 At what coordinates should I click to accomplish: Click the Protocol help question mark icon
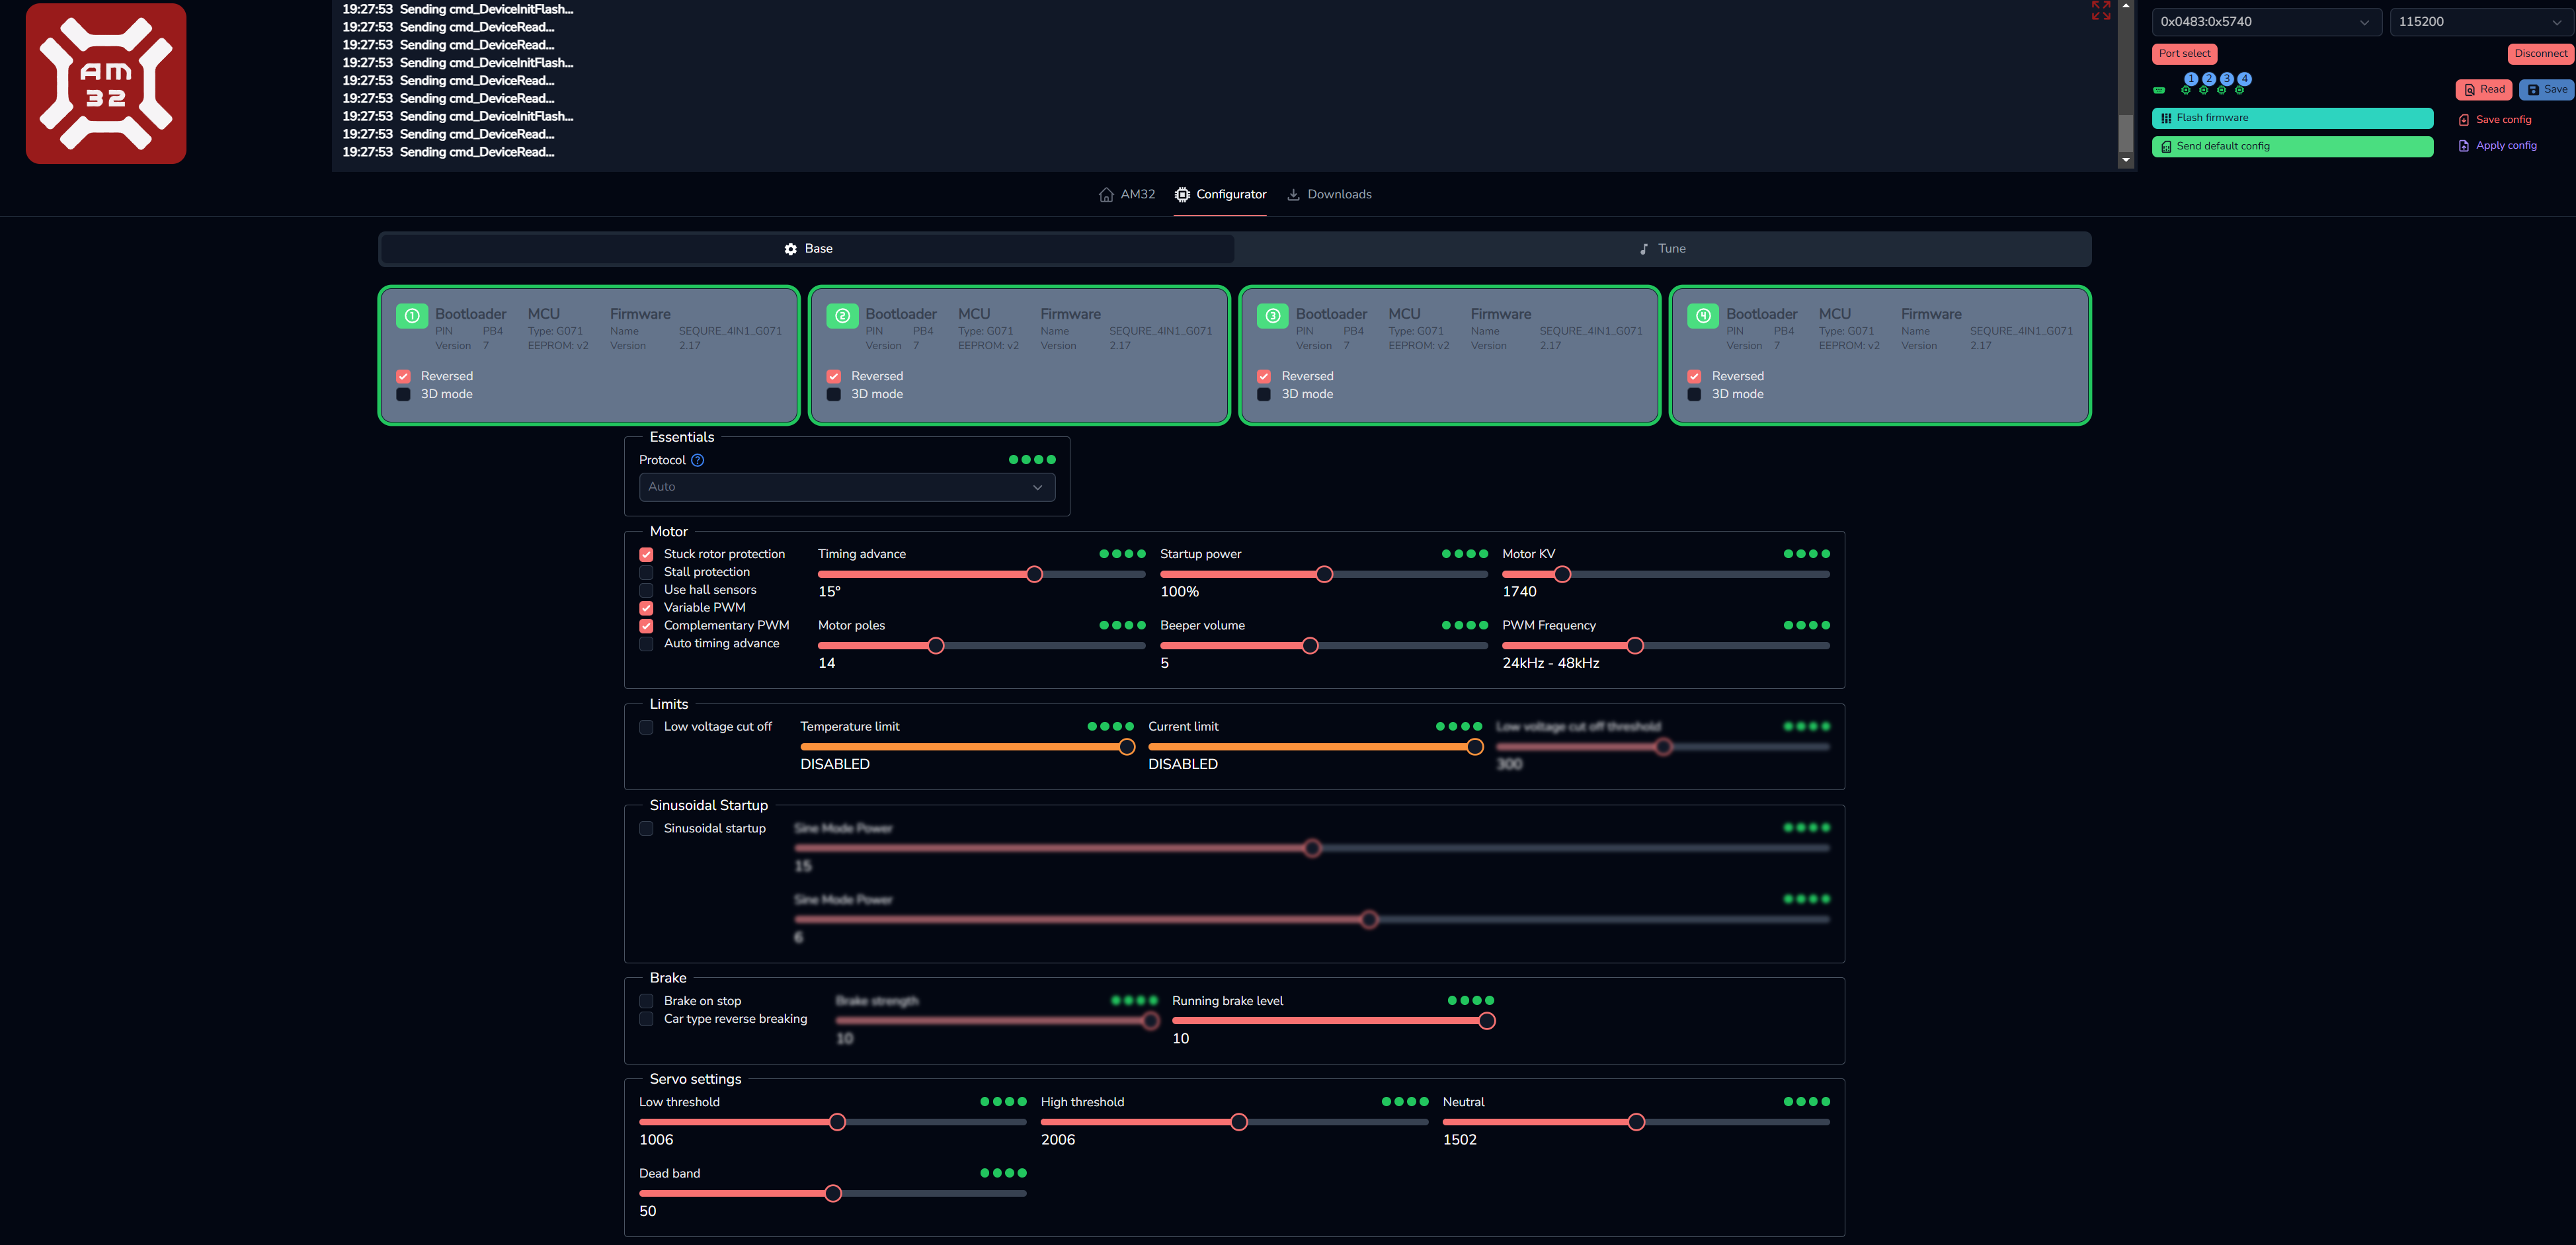point(698,460)
